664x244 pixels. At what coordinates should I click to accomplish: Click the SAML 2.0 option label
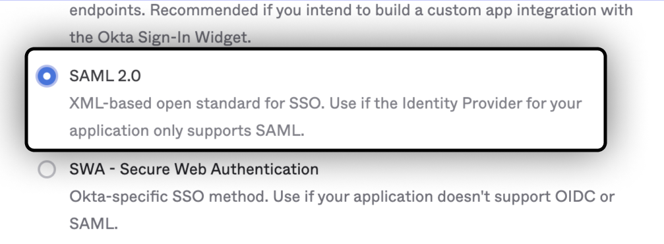coord(105,76)
